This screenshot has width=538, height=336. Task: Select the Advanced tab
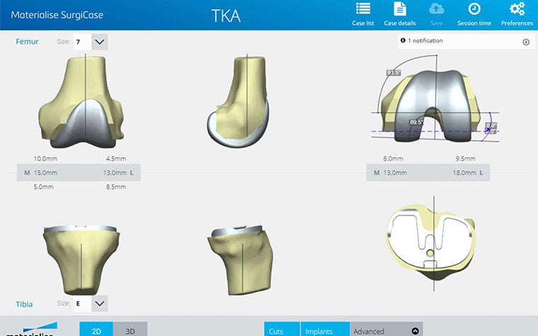(x=387, y=329)
